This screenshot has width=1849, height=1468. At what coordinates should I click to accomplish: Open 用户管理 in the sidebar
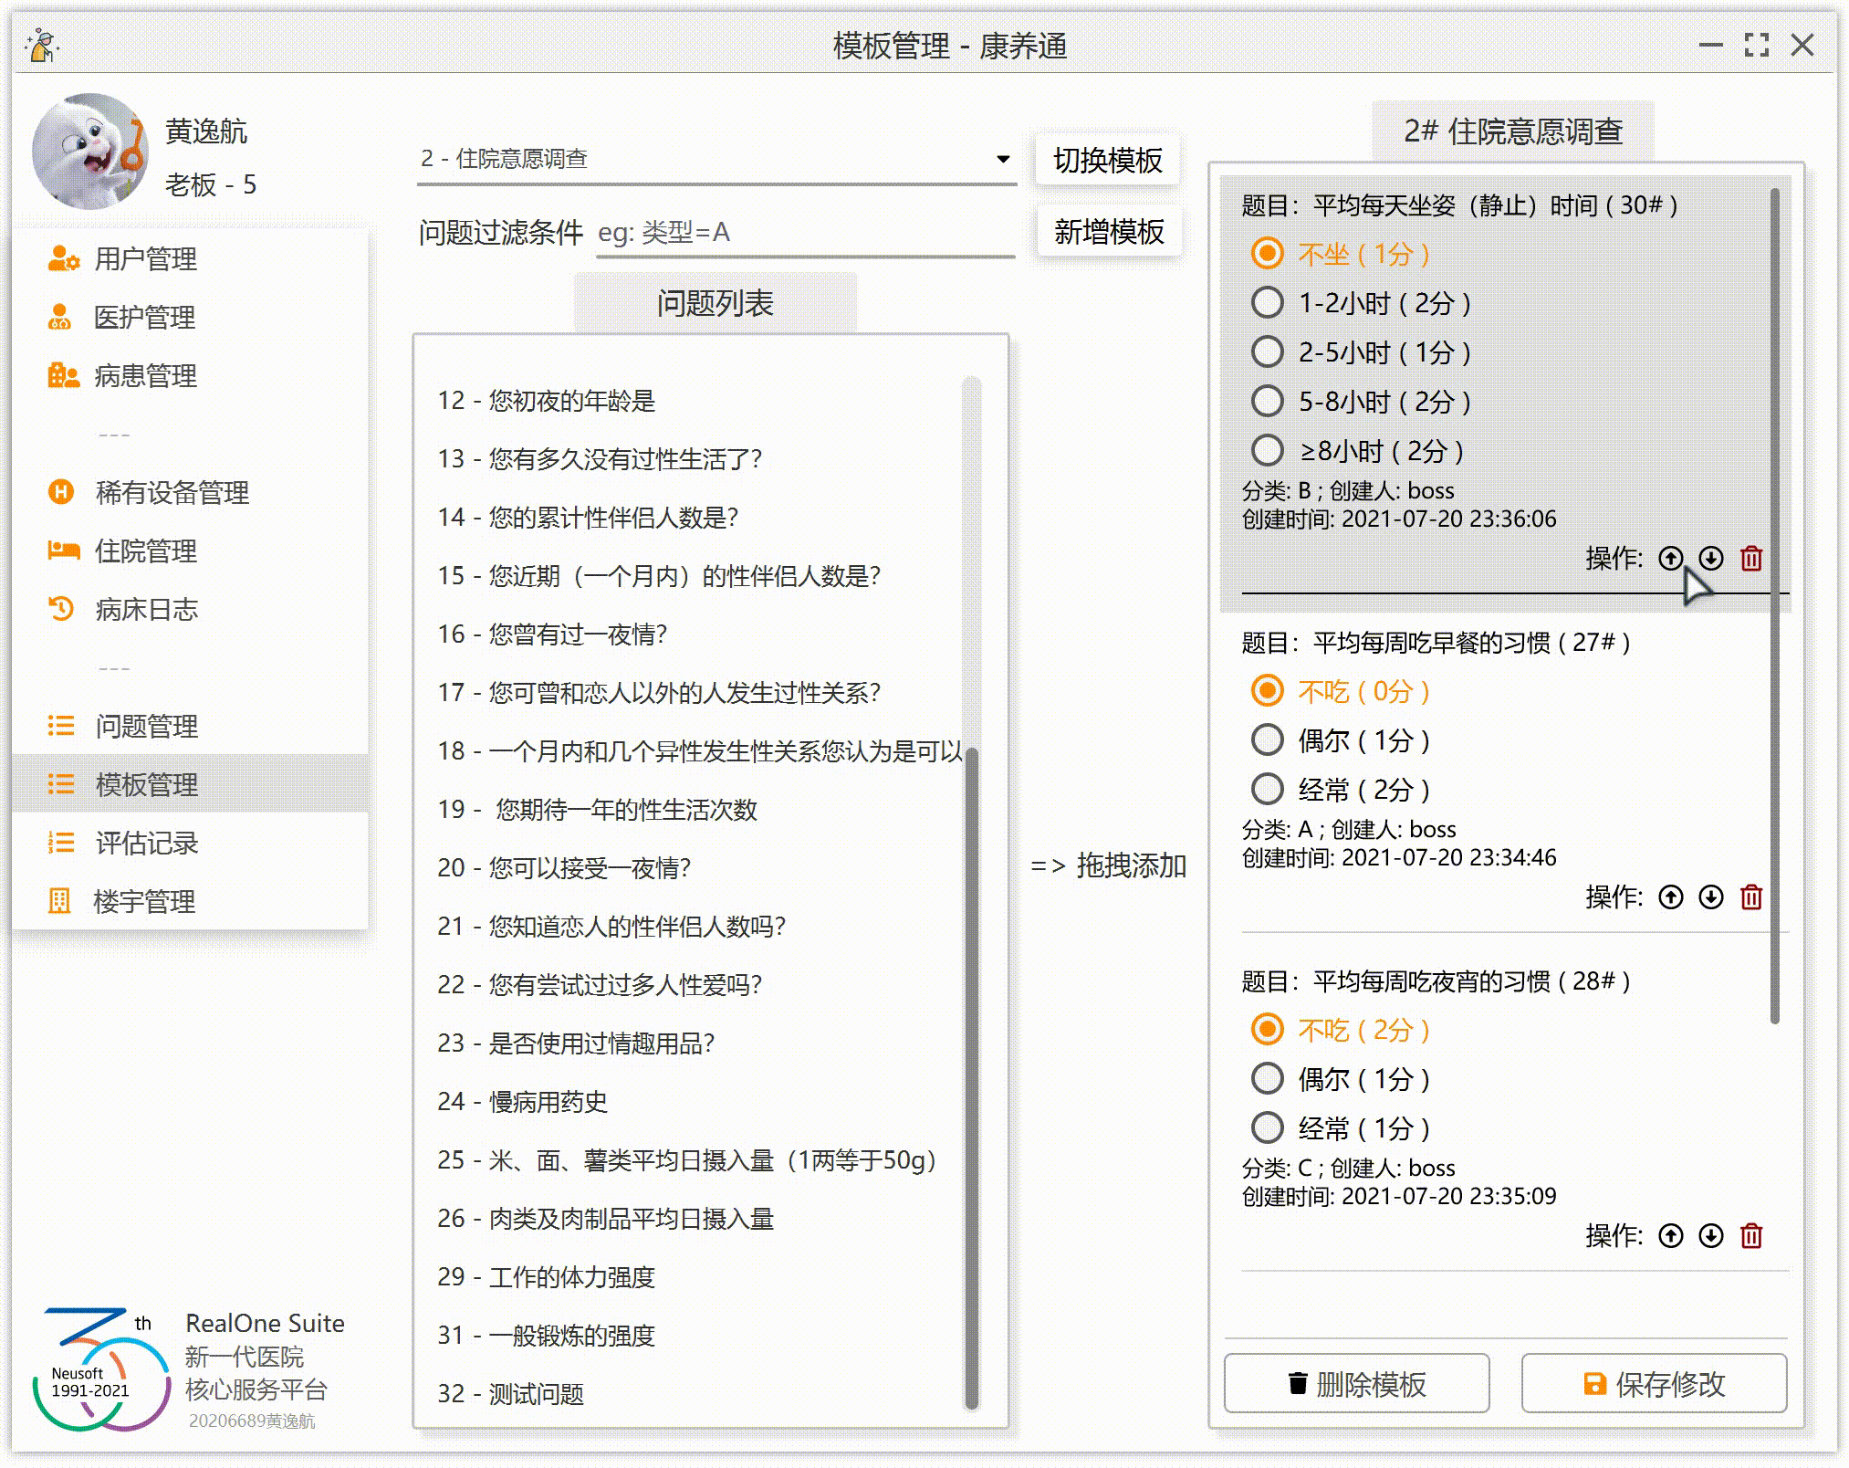tap(144, 259)
